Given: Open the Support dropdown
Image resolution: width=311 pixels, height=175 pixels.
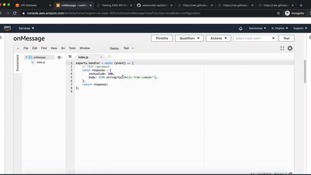Looking at the screenshot, I should (300, 28).
